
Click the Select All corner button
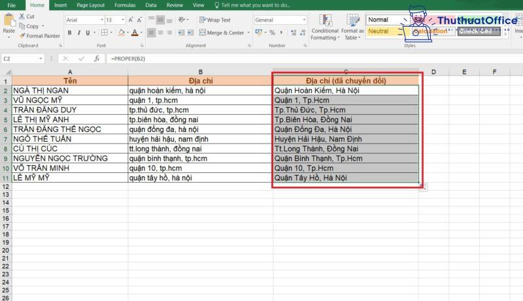[6, 72]
